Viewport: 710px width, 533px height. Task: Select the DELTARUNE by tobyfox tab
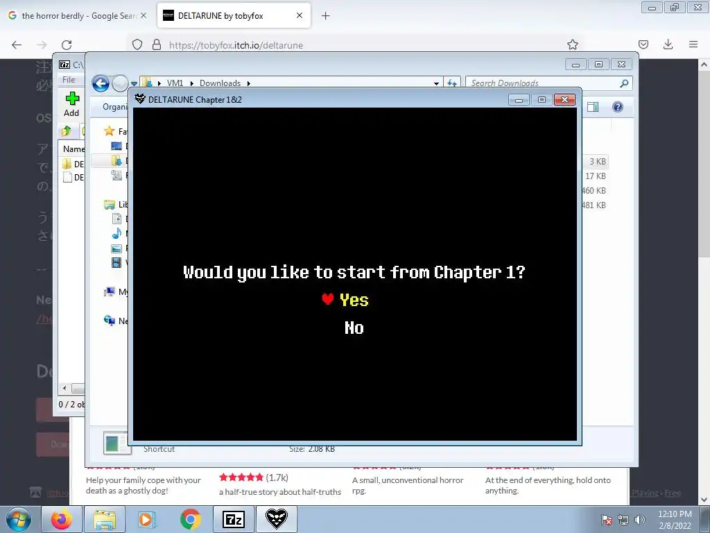coord(234,16)
